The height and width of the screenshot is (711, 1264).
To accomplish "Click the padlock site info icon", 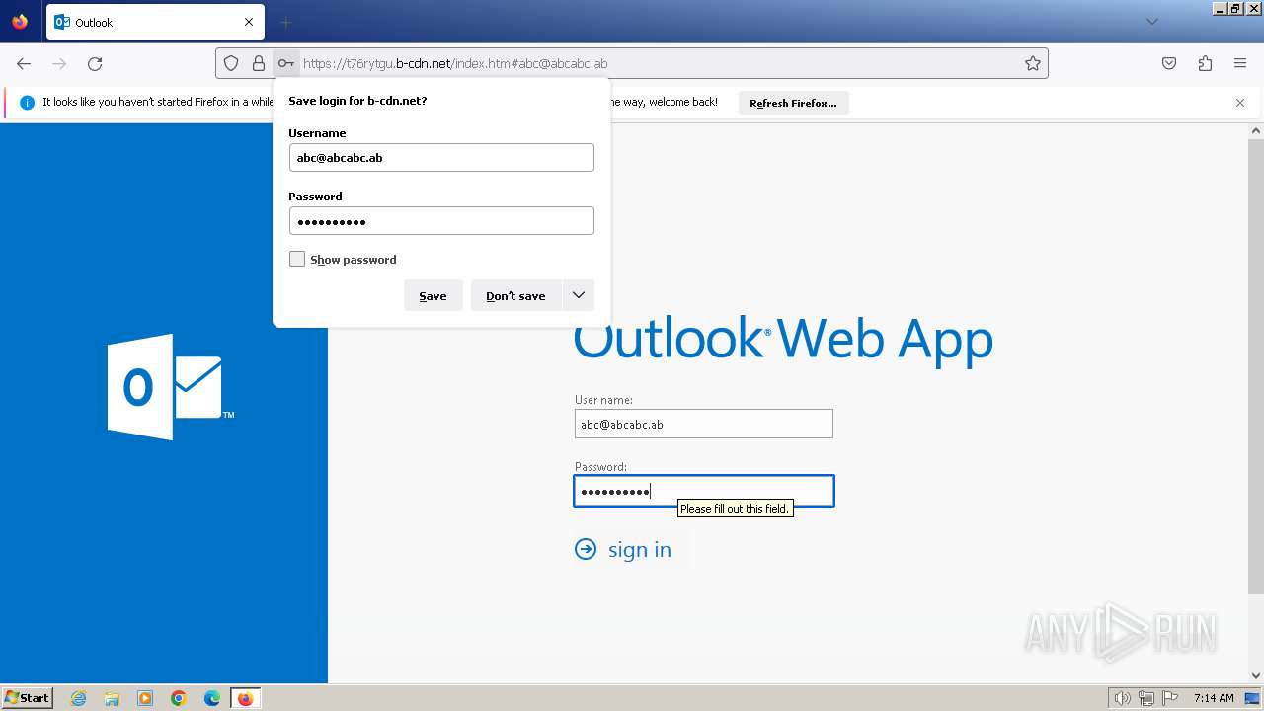I will (259, 63).
